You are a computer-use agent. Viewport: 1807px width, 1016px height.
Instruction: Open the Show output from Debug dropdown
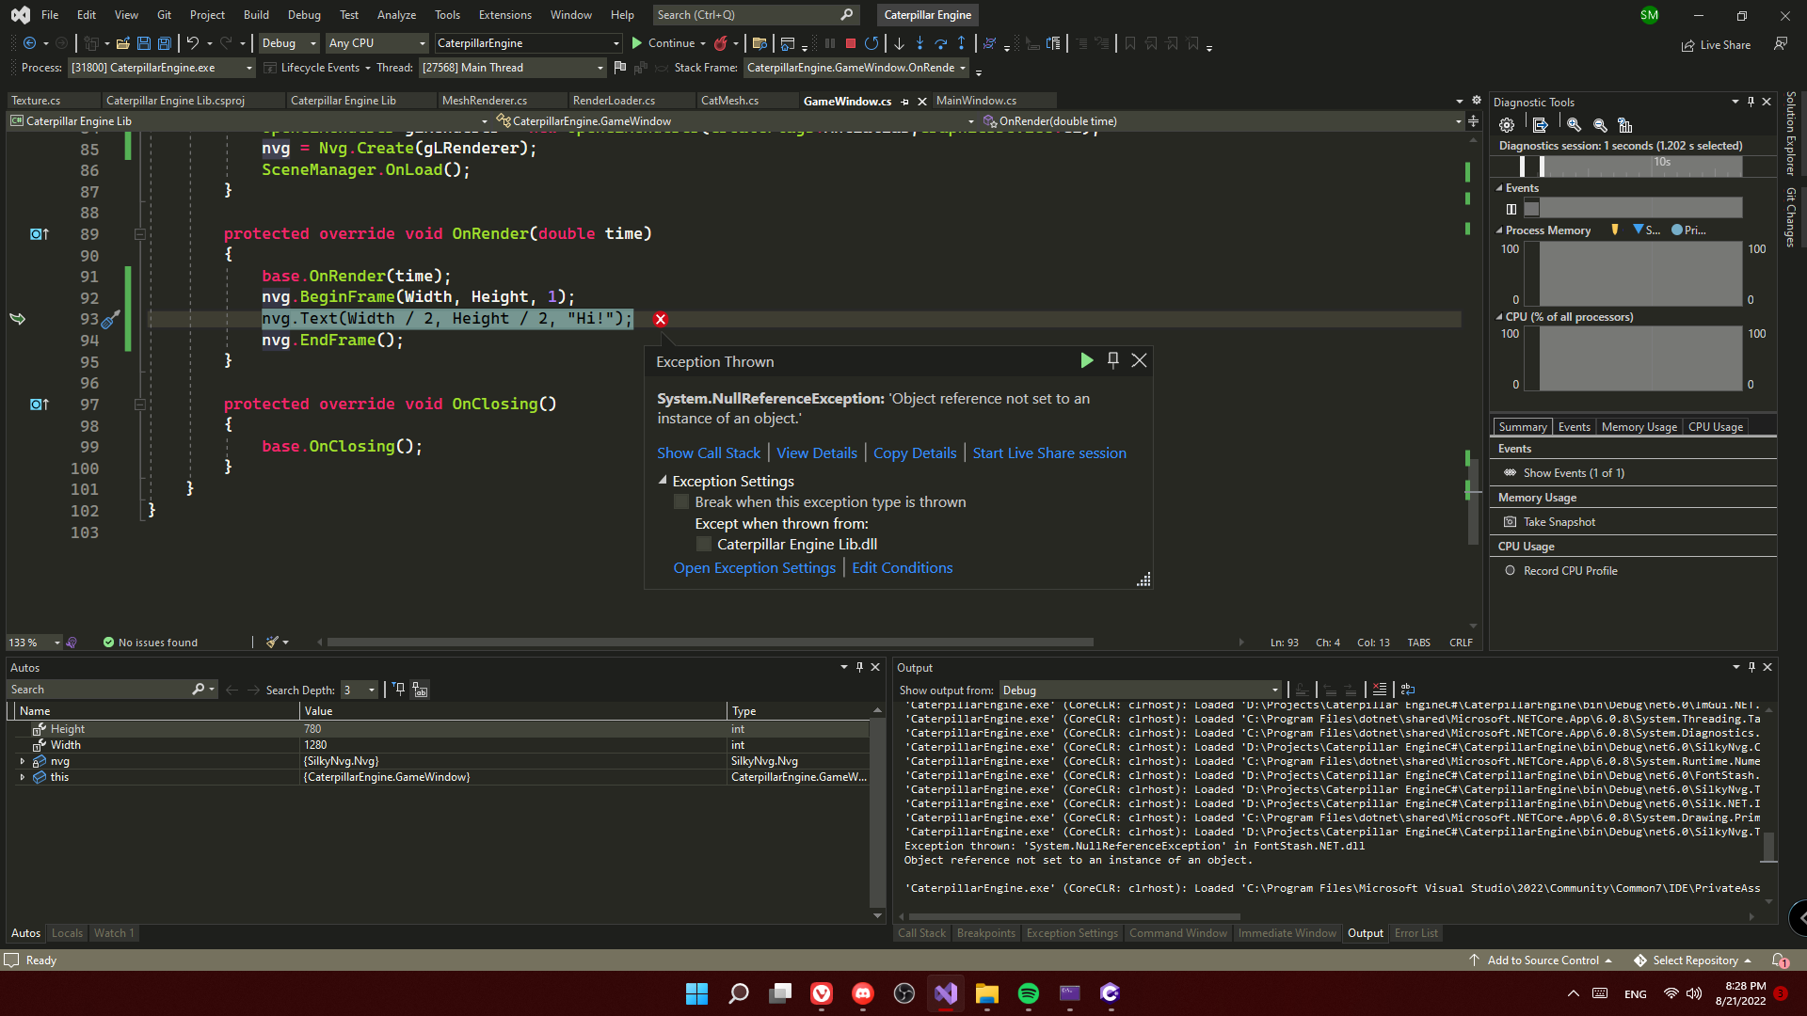pyautogui.click(x=1273, y=690)
